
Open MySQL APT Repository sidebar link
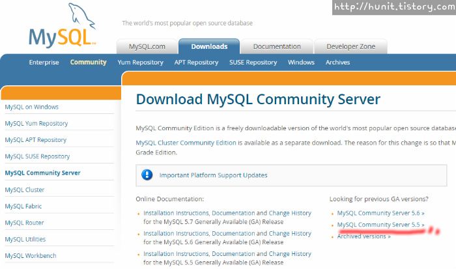point(36,140)
